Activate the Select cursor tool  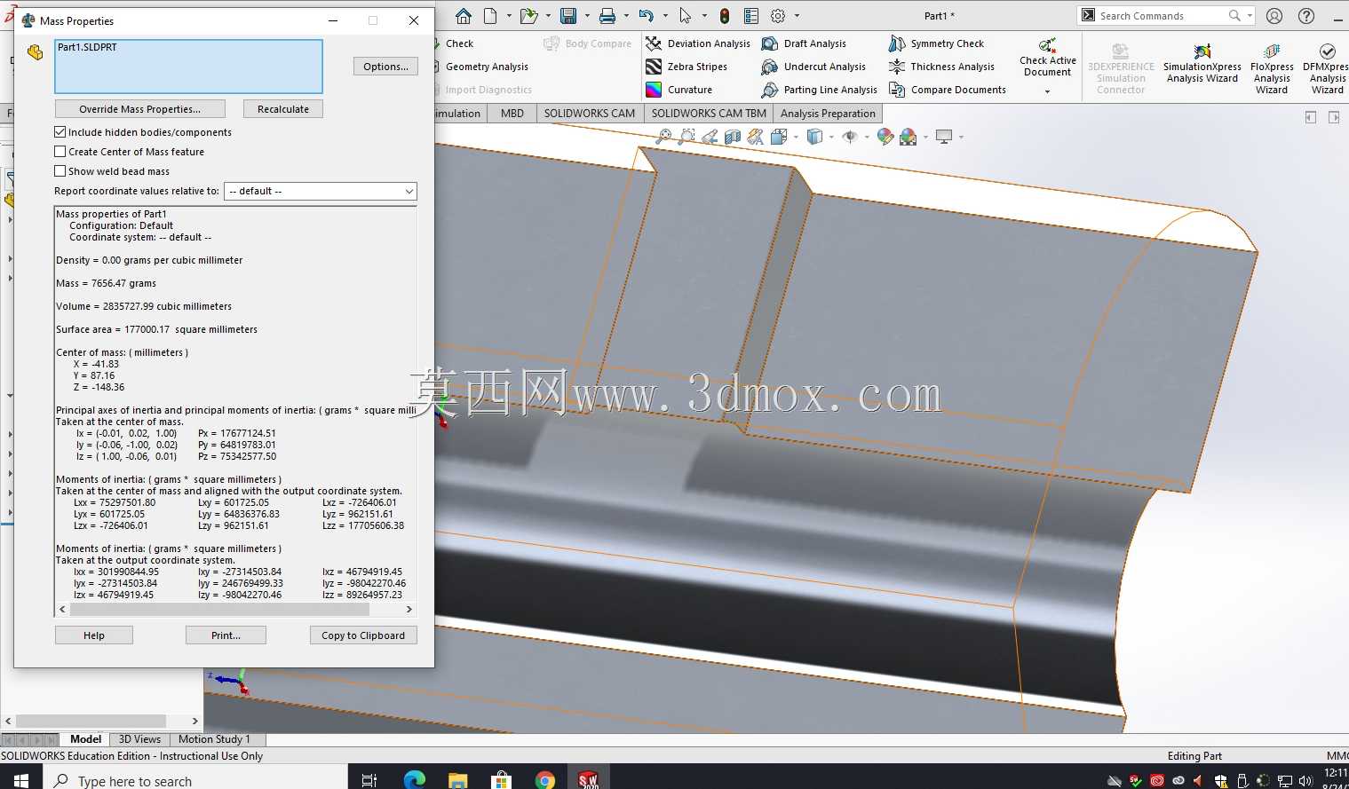click(x=686, y=16)
